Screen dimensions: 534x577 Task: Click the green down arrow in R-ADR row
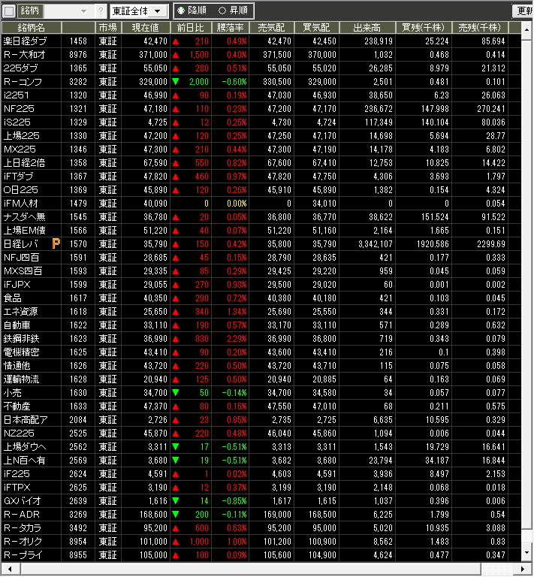pyautogui.click(x=176, y=514)
